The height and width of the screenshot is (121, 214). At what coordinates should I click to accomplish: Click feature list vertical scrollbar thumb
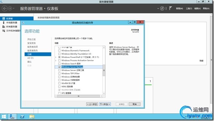point(104,70)
